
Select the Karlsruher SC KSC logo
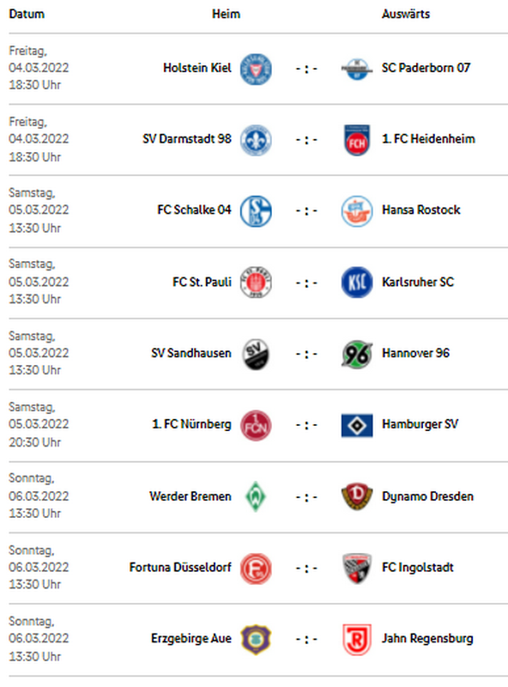(x=357, y=283)
